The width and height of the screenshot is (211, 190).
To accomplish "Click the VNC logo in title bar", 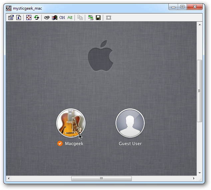I will [9, 8].
